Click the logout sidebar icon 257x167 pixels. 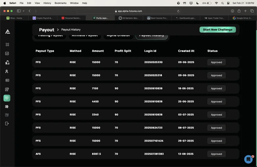tap(7, 124)
